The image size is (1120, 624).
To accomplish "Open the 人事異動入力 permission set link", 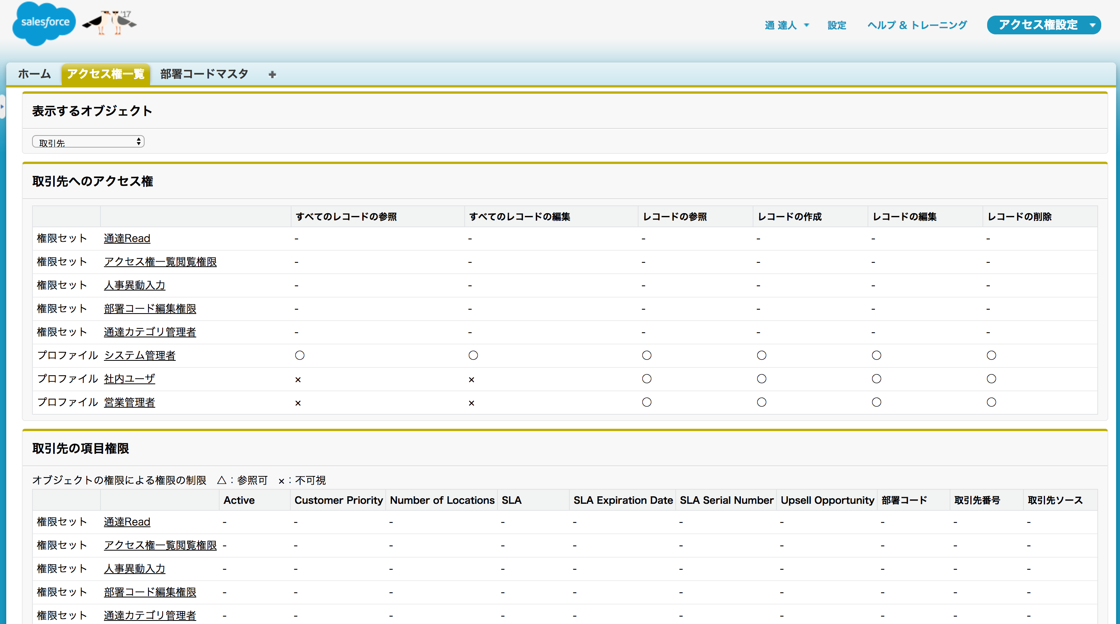I will click(x=134, y=285).
